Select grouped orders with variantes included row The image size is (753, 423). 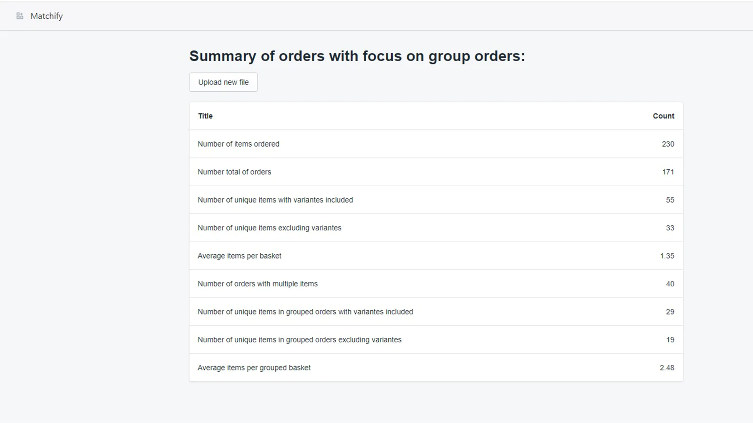click(436, 312)
